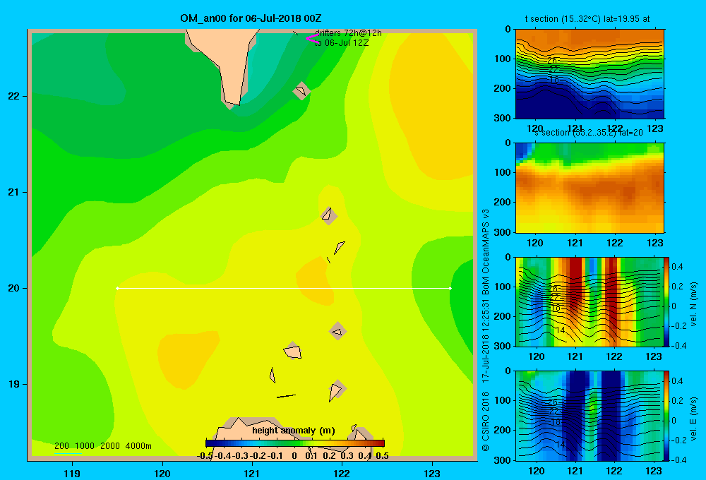Click longitude label 119 under the main map

tap(72, 473)
